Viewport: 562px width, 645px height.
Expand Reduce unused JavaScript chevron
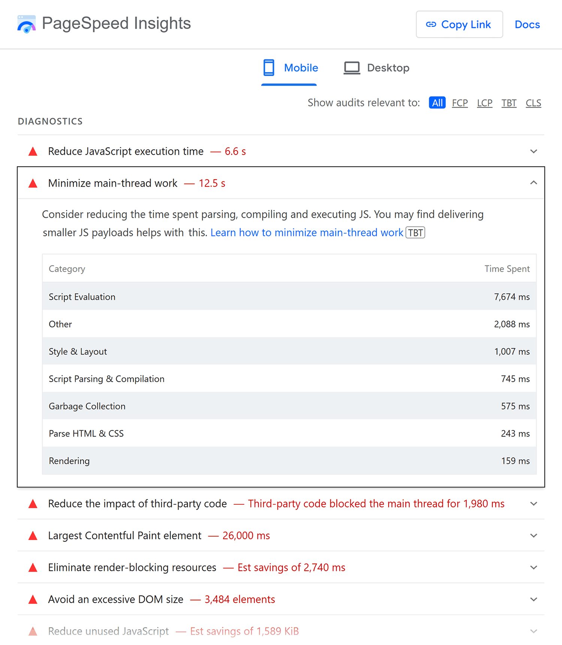coord(534,631)
